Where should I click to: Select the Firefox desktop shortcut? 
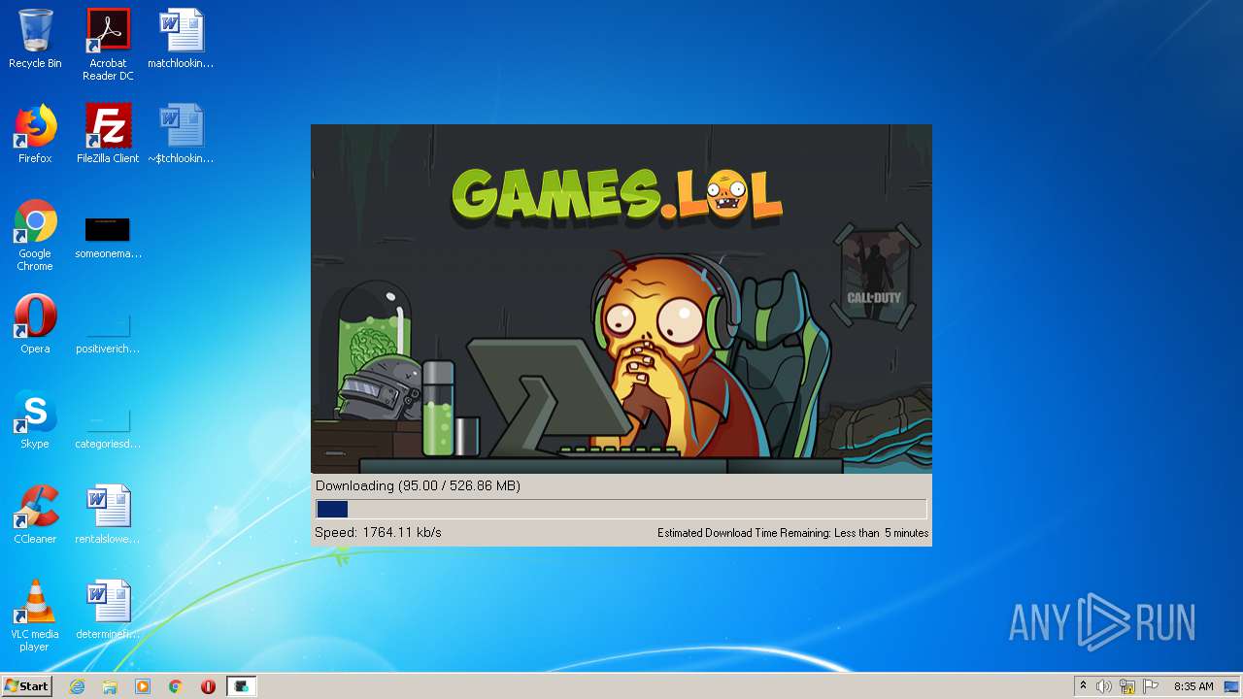pyautogui.click(x=35, y=134)
